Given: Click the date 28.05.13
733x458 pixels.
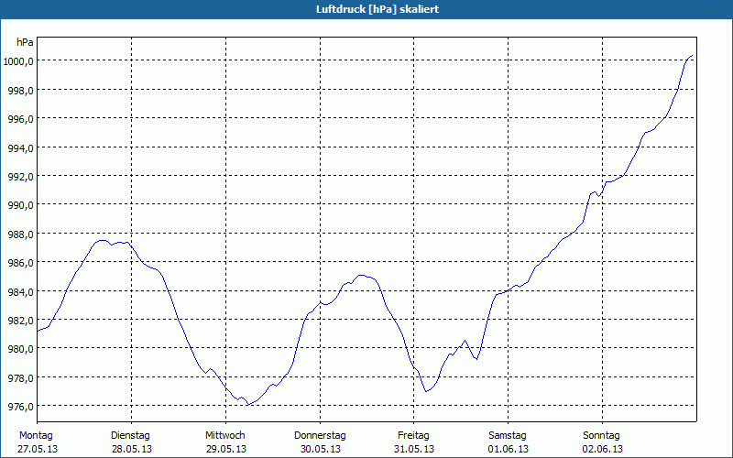Looking at the screenshot, I should tap(132, 449).
